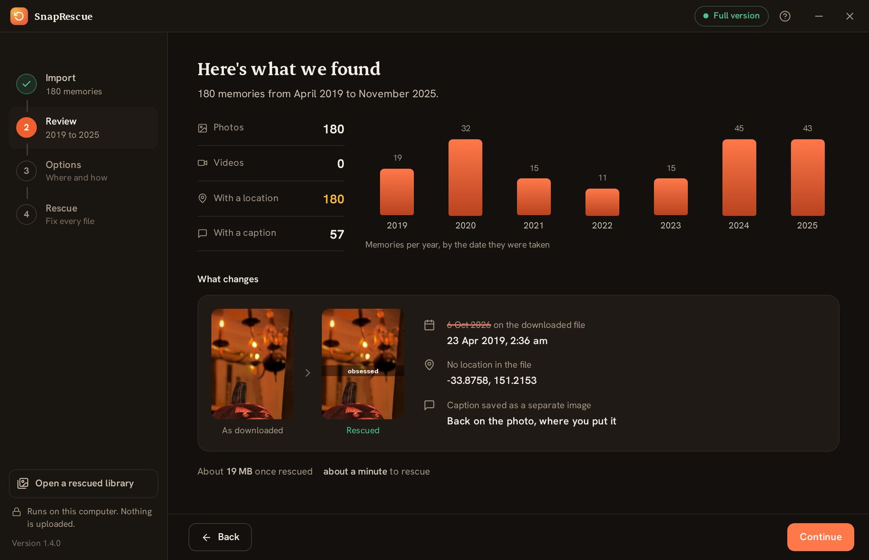The image size is (869, 560).
Task: Go to the Rescue step
Action: point(84,215)
